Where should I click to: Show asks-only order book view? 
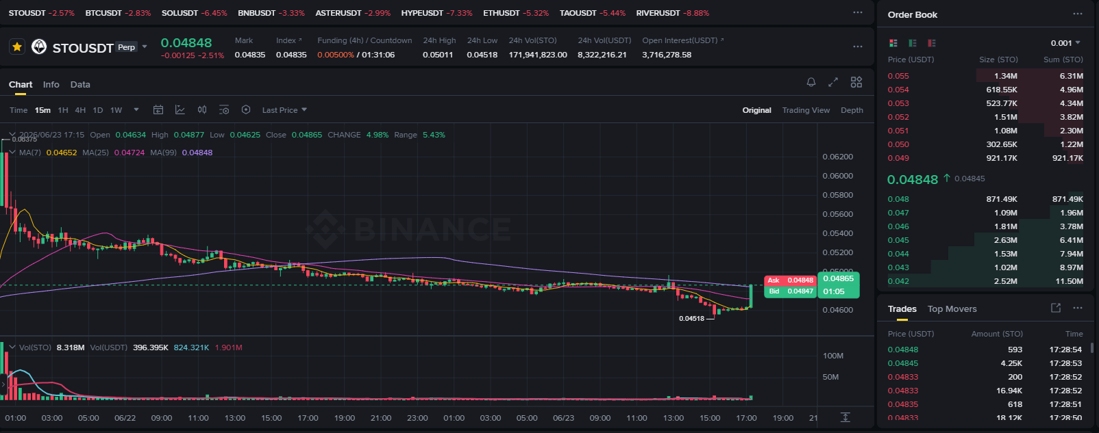point(931,43)
